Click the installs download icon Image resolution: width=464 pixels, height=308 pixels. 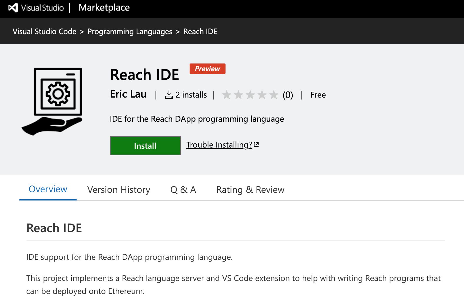point(169,95)
